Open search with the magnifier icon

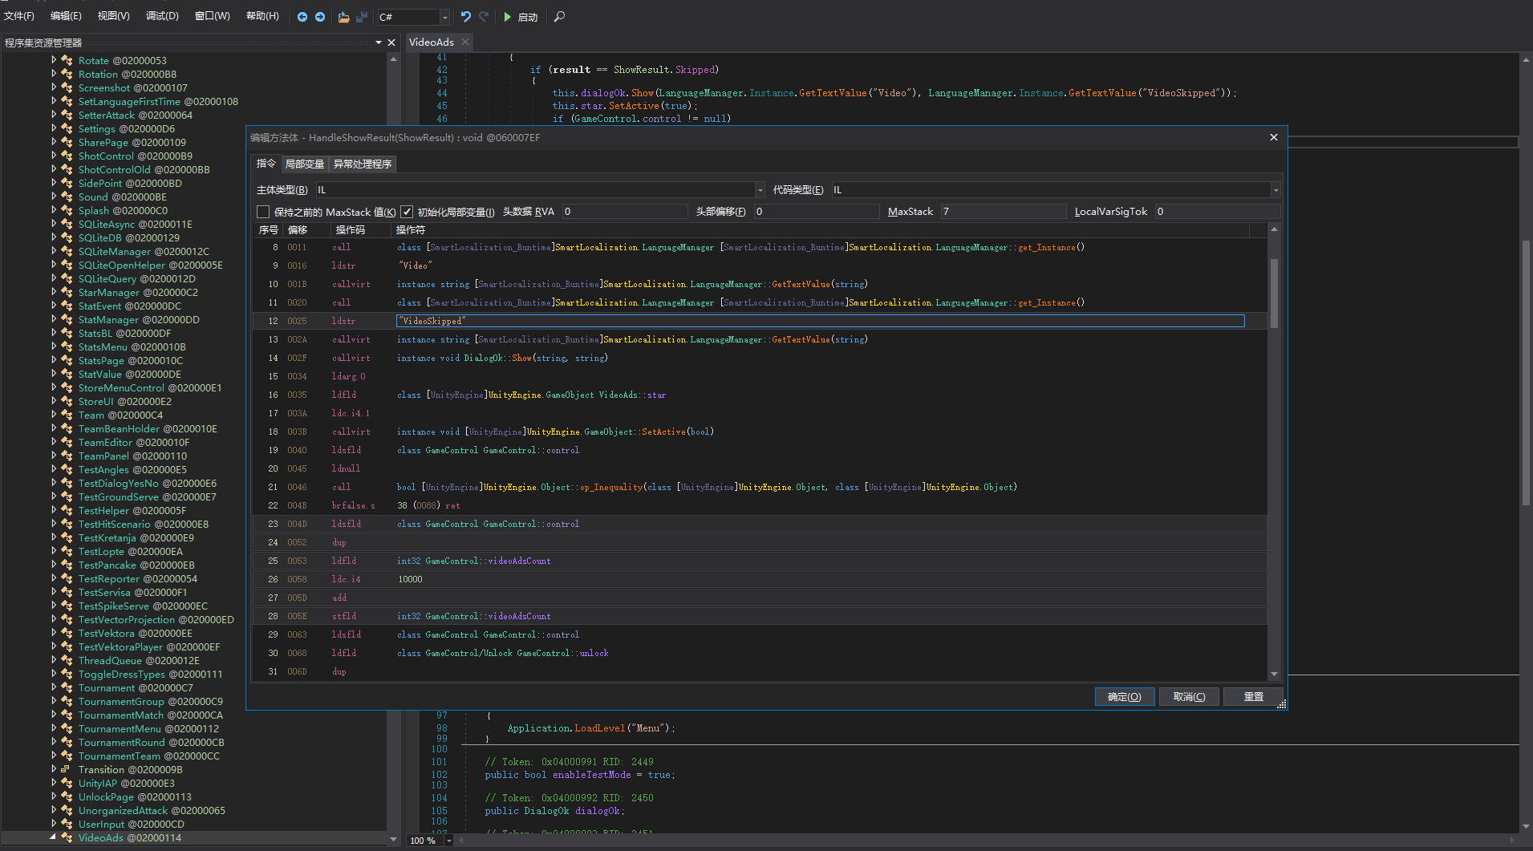560,17
